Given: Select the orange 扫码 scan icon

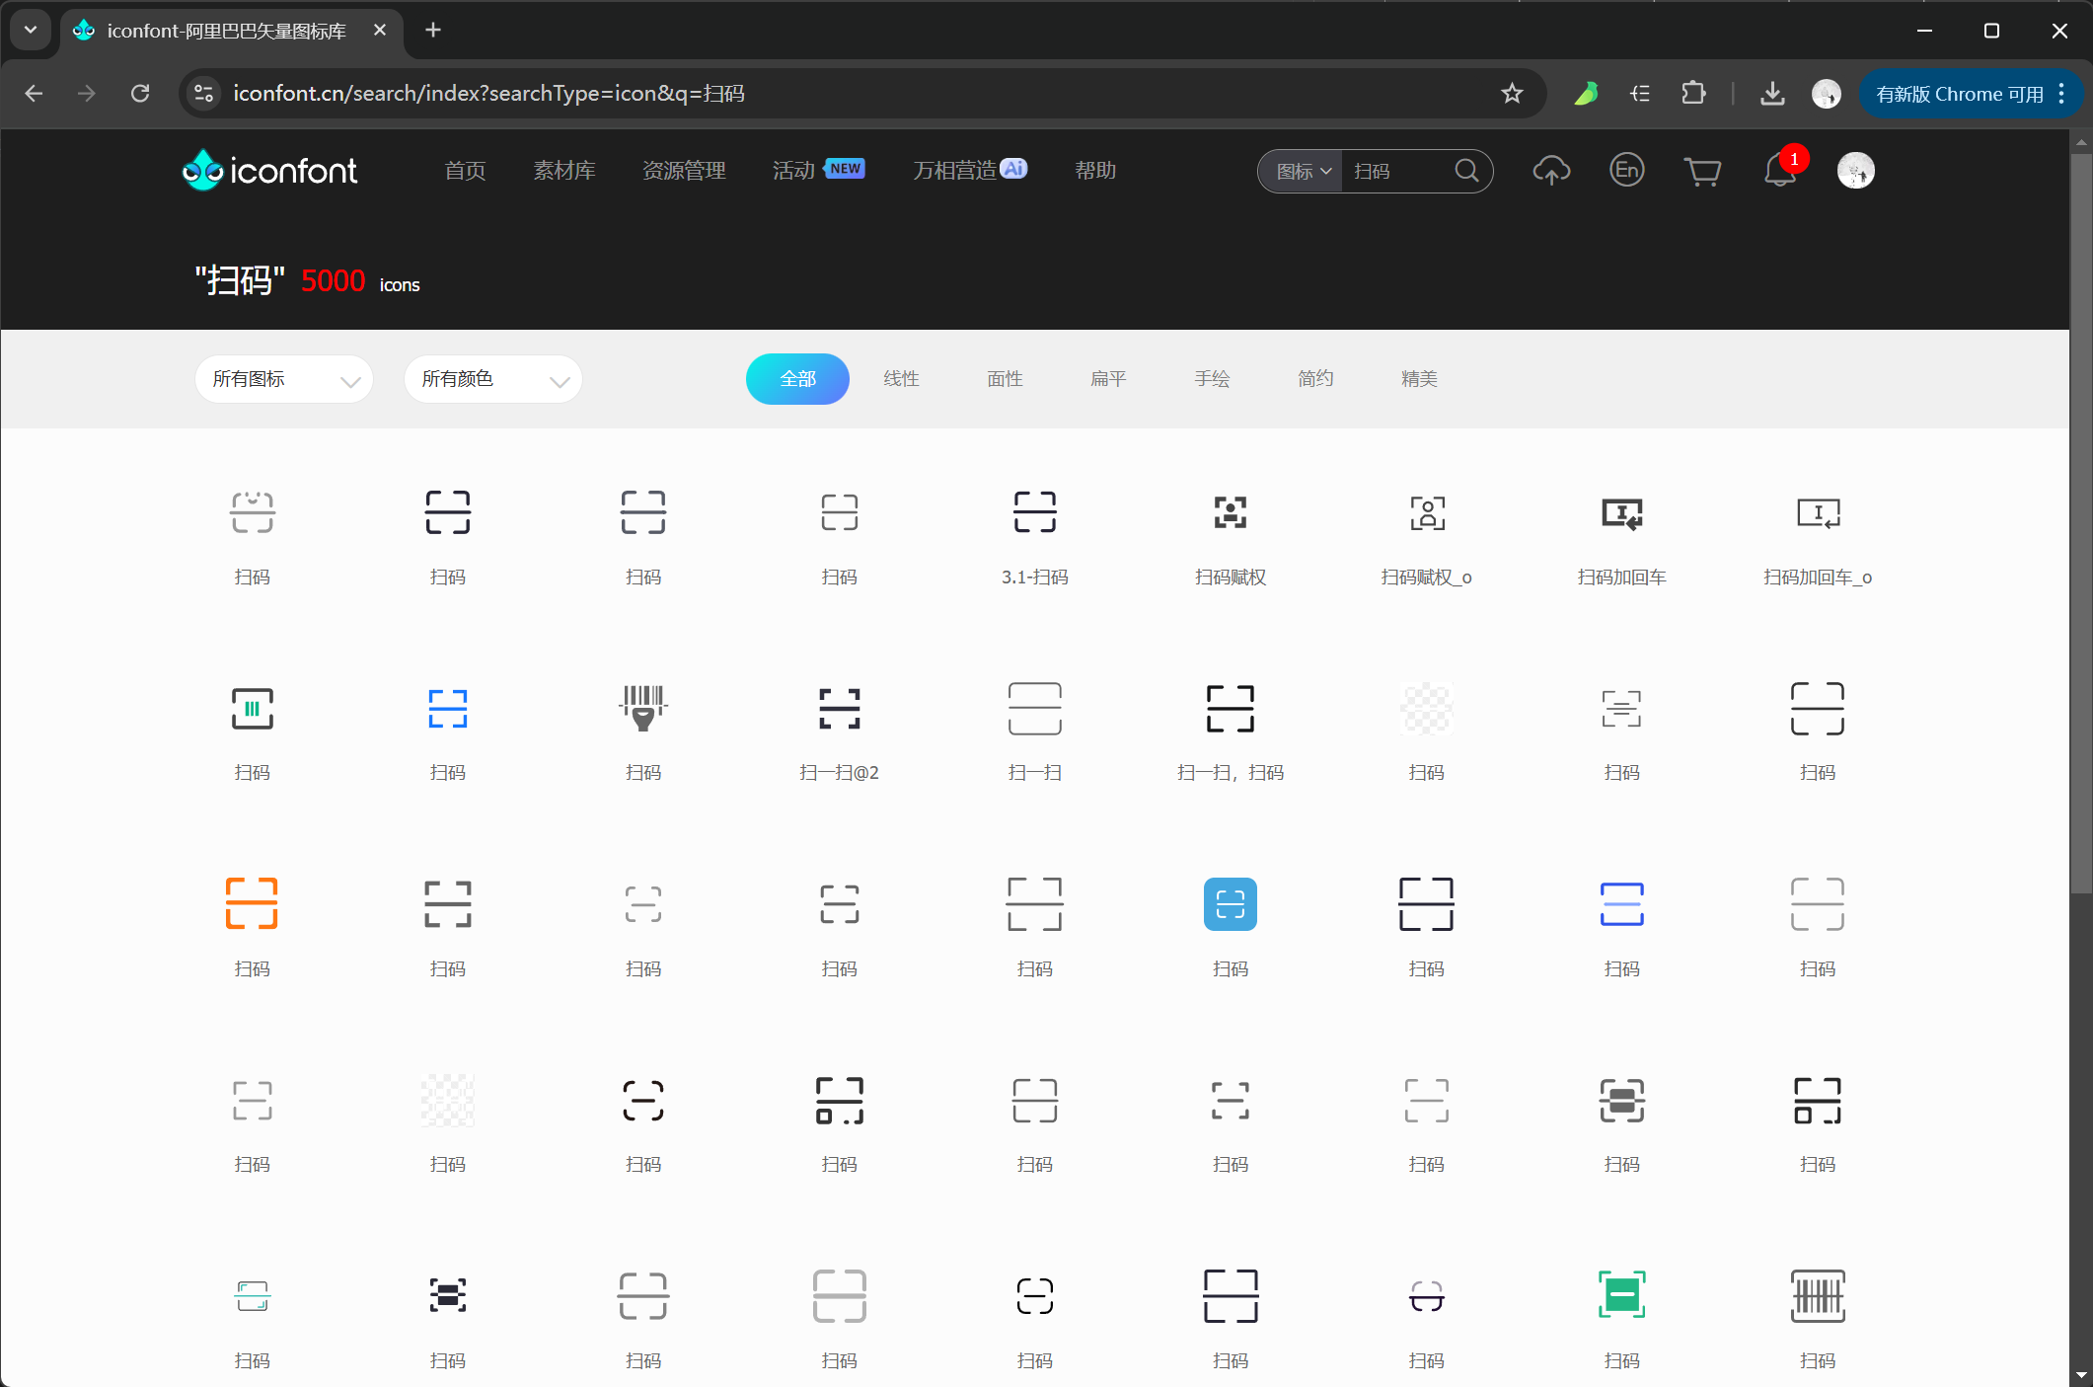Looking at the screenshot, I should tap(252, 903).
